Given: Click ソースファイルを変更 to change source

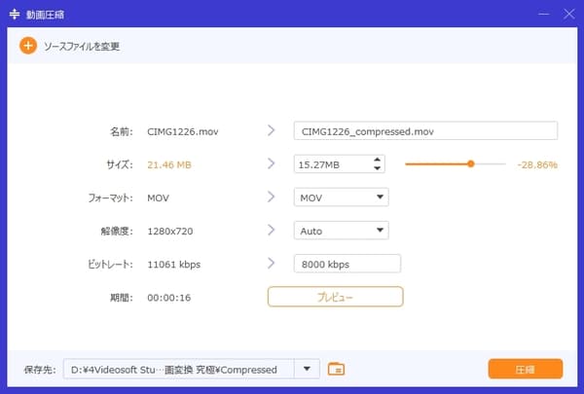Looking at the screenshot, I should [x=82, y=46].
